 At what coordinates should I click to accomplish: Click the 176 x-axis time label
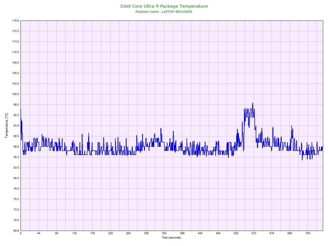pyautogui.click(x=93, y=233)
